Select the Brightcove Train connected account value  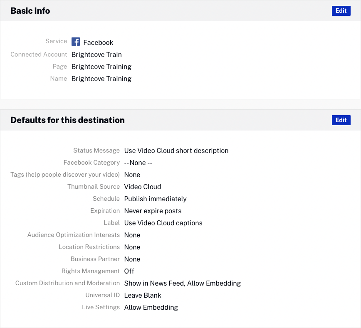96,54
